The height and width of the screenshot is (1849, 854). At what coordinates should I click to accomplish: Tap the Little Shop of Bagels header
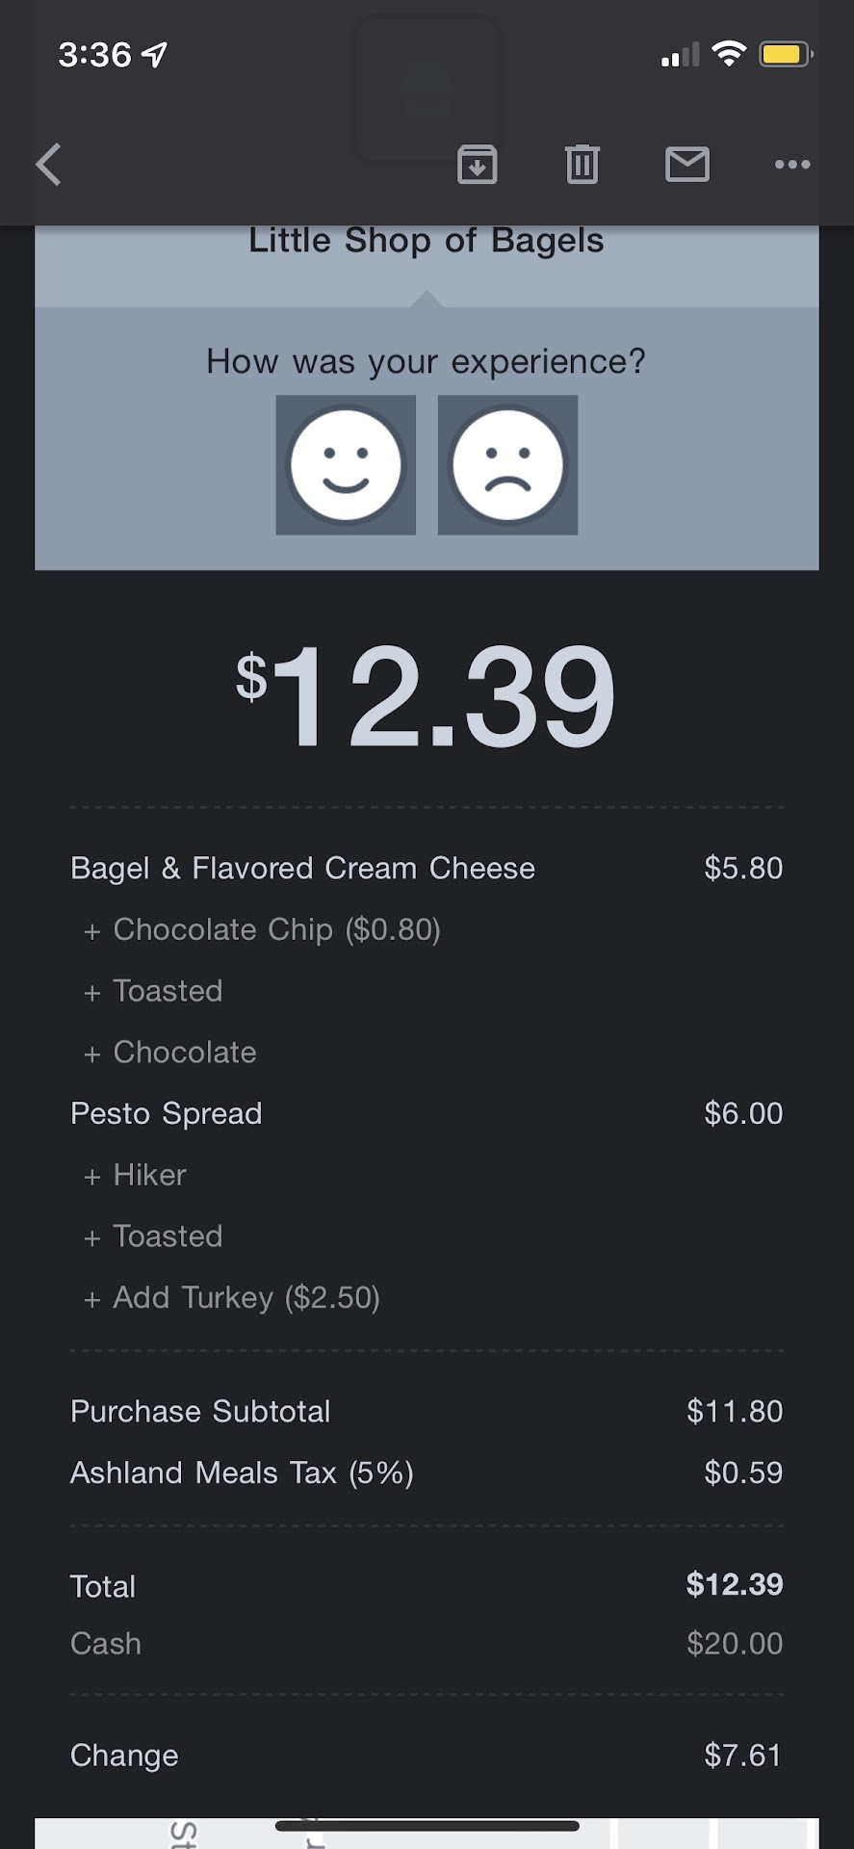click(x=426, y=241)
